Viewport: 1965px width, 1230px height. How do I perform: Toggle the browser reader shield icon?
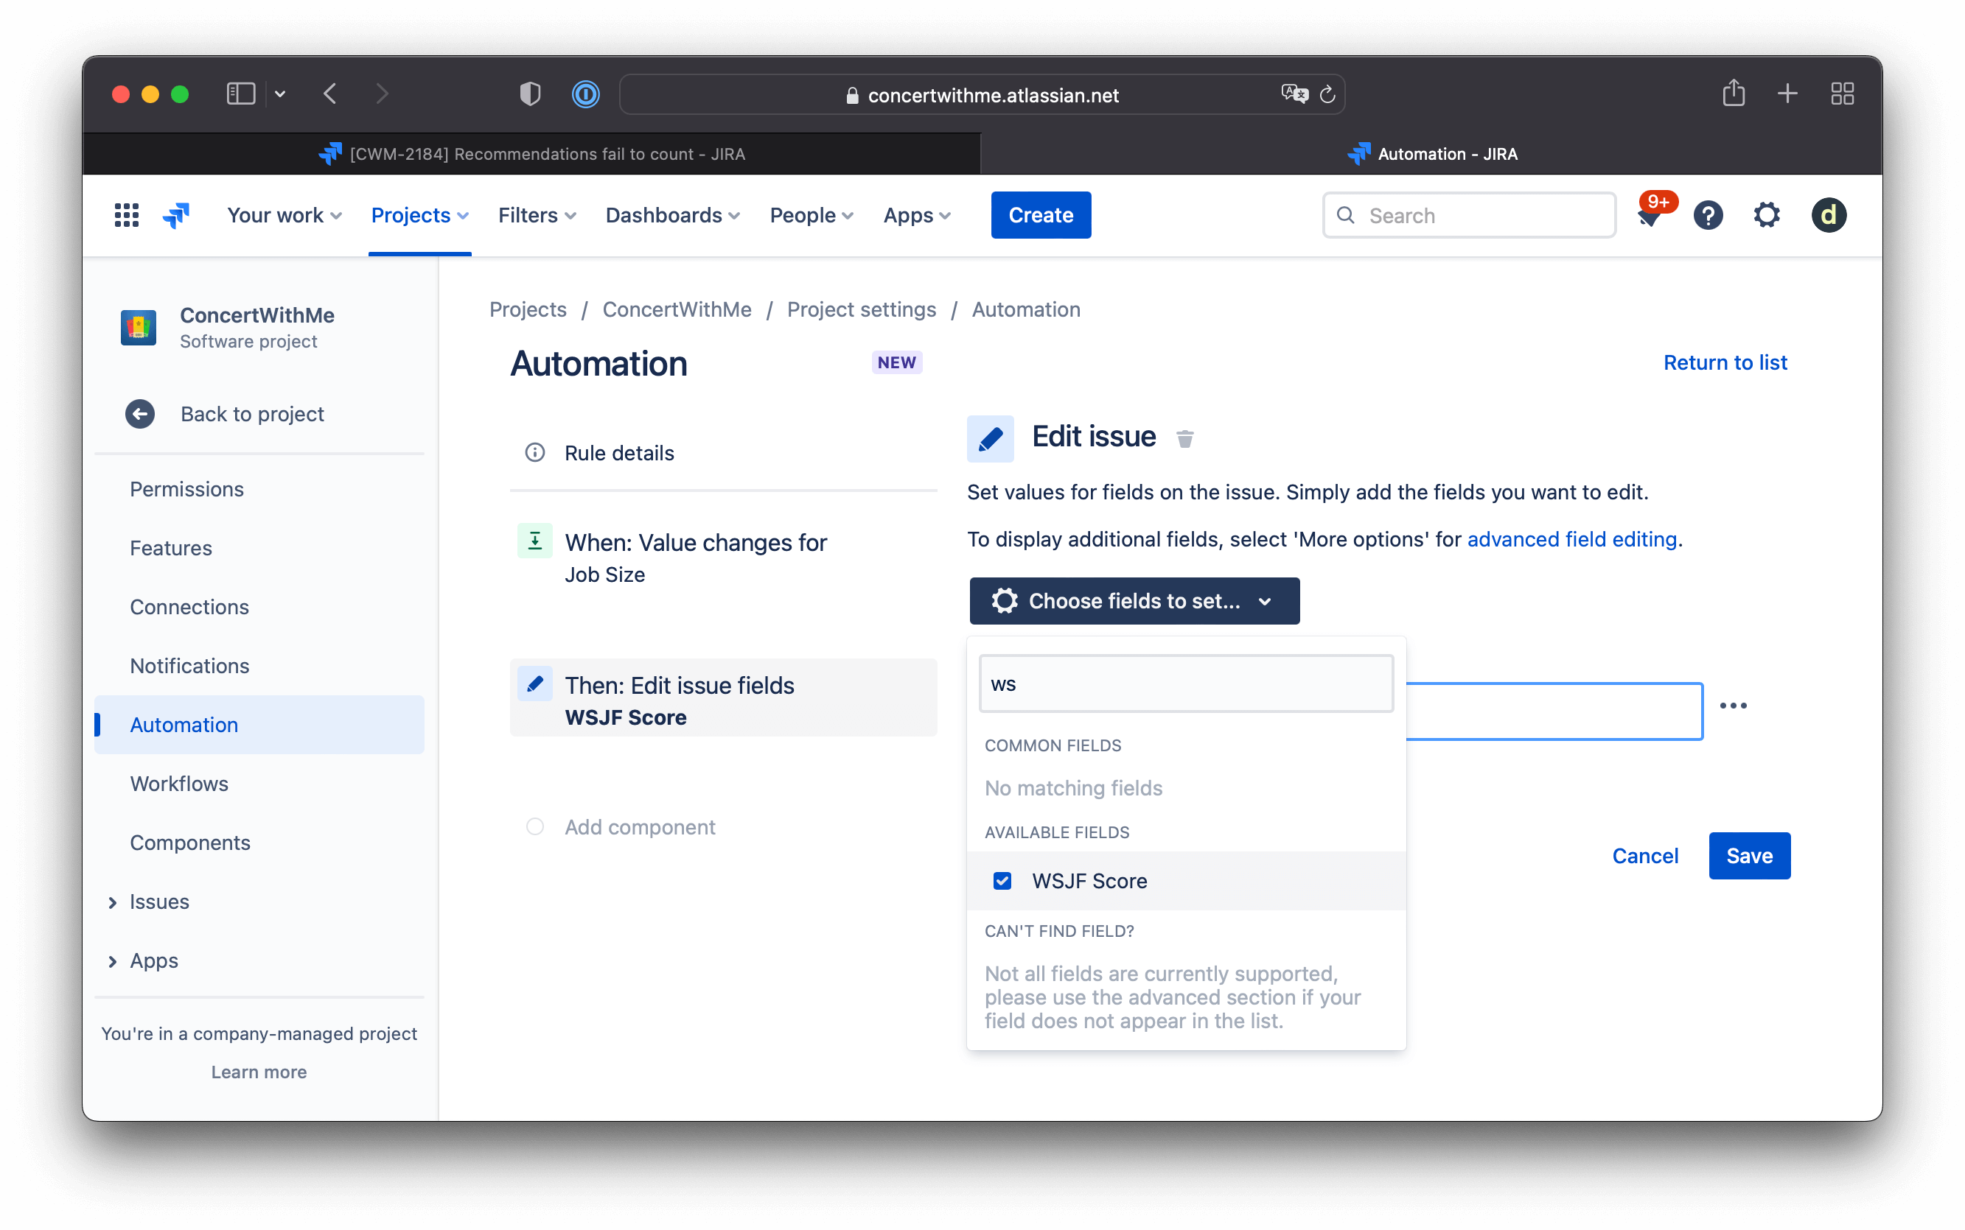(x=529, y=94)
